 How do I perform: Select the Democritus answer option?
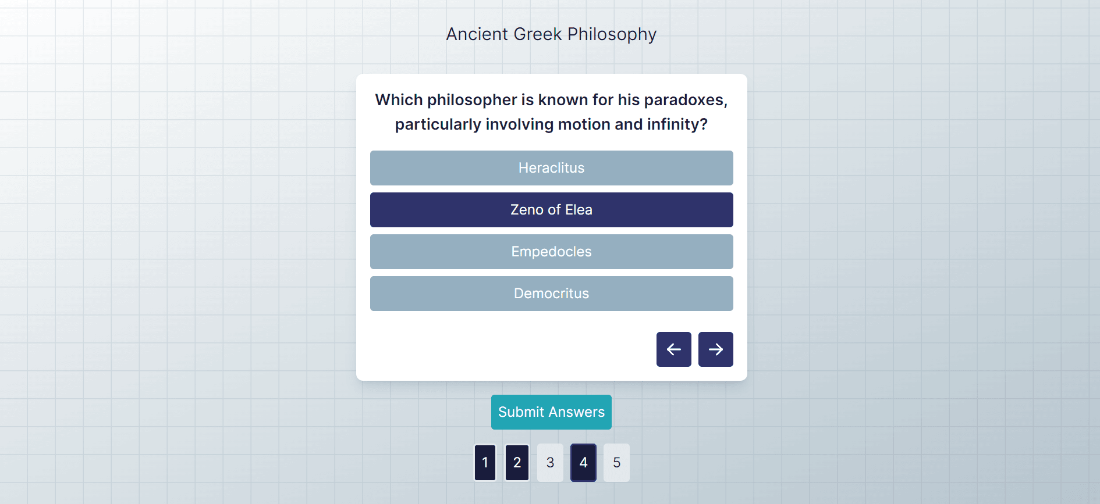point(551,294)
